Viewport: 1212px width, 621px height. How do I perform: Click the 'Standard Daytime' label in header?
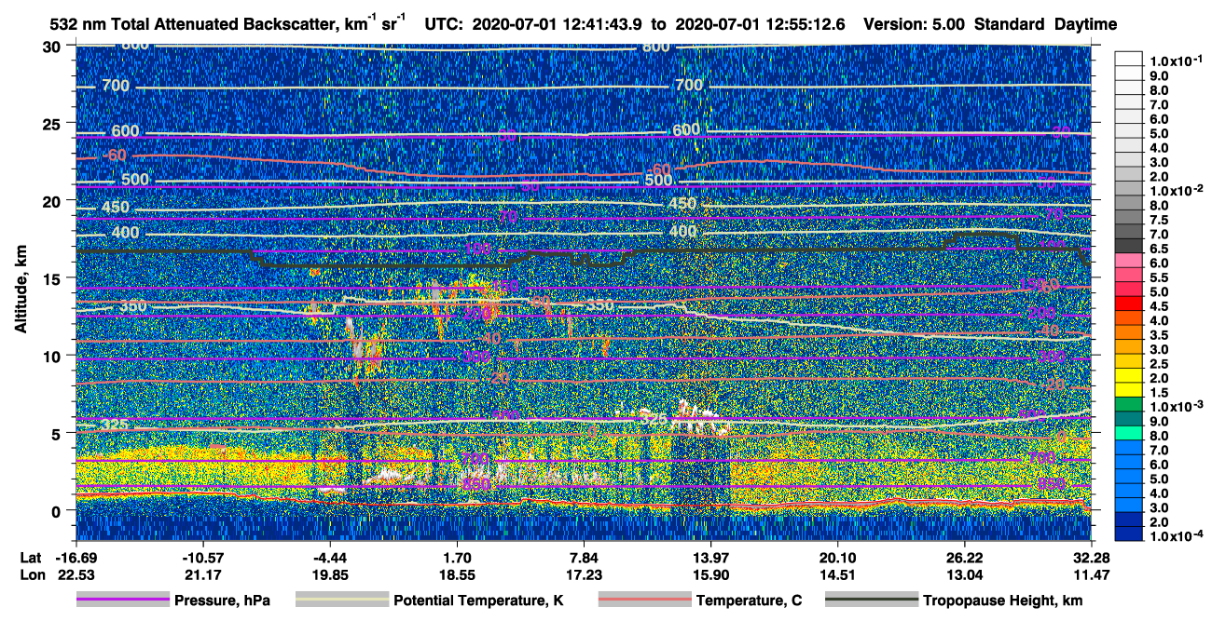1046,25
